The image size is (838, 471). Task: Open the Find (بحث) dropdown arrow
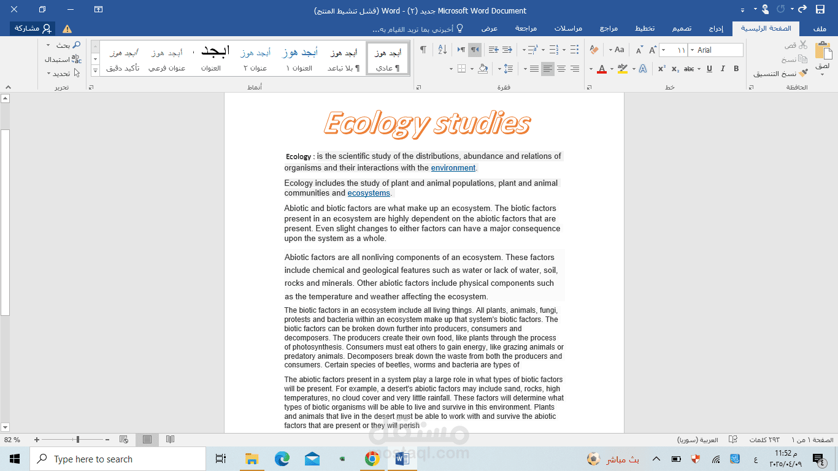click(x=48, y=45)
